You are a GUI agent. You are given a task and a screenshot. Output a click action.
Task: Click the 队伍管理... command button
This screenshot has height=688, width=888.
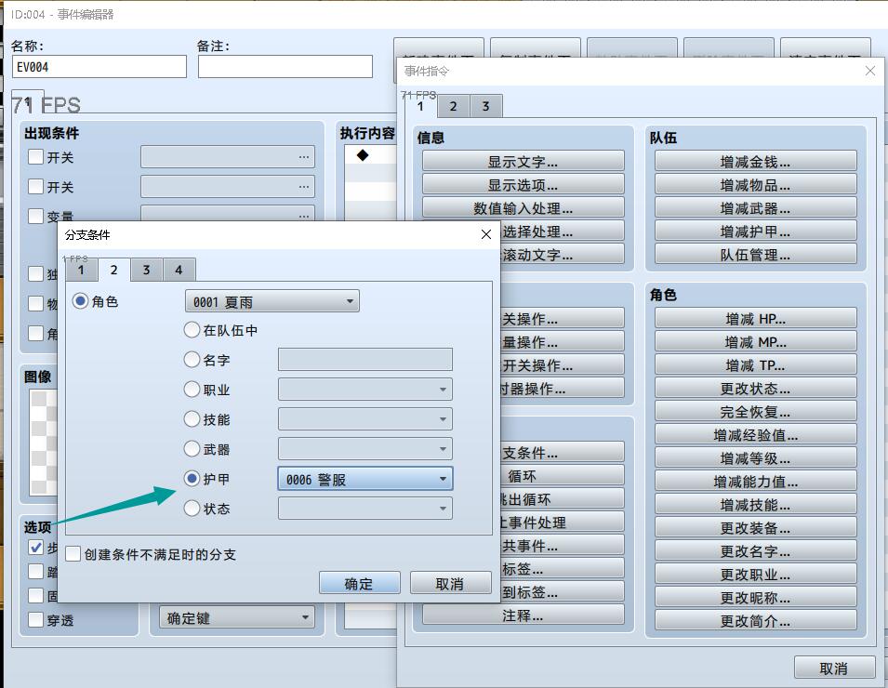click(x=755, y=254)
